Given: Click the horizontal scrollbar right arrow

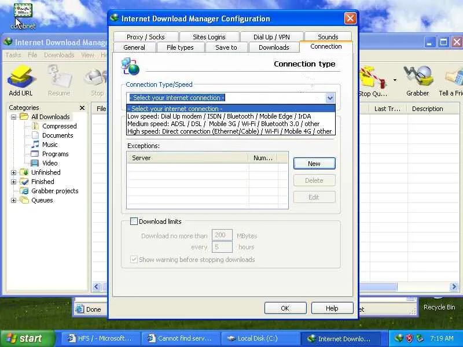Looking at the screenshot, I should point(454,286).
